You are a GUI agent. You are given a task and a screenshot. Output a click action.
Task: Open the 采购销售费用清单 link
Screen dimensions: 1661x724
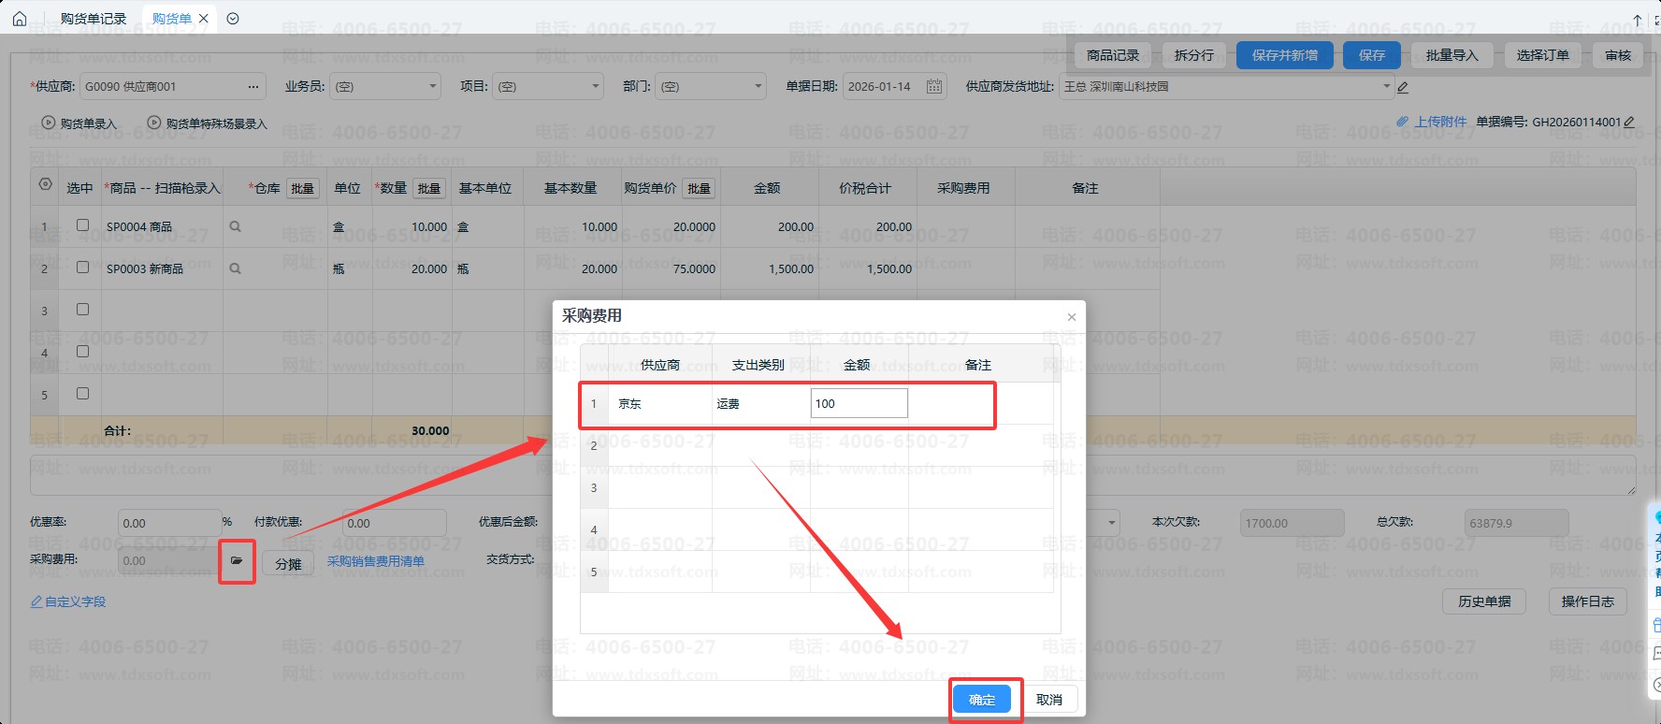click(x=375, y=561)
